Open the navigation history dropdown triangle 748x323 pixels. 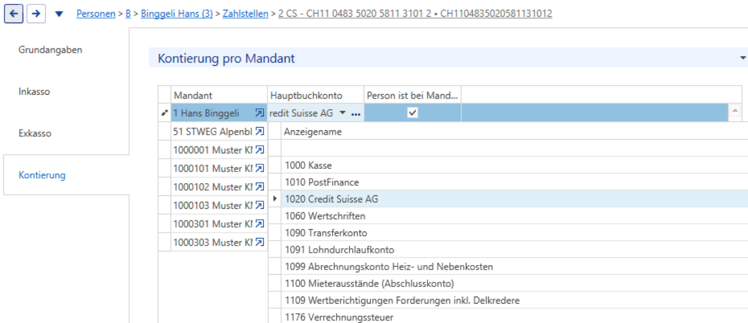pos(59,14)
